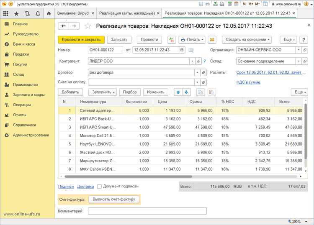Move table row down arrow
Screen dimensions: 314x225
click(186, 92)
